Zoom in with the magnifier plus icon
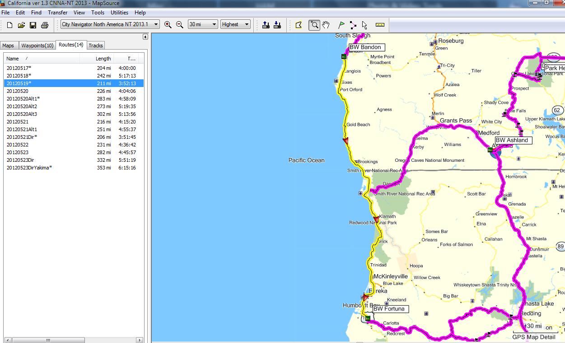The image size is (565, 343). [x=168, y=25]
